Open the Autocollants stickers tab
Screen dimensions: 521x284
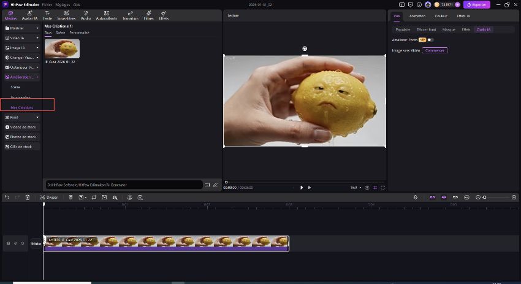pos(106,15)
